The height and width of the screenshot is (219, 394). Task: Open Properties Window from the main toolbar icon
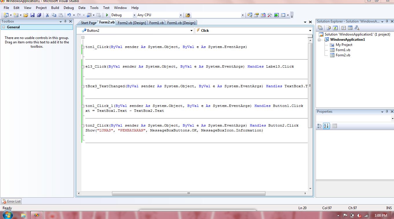(x=256, y=15)
